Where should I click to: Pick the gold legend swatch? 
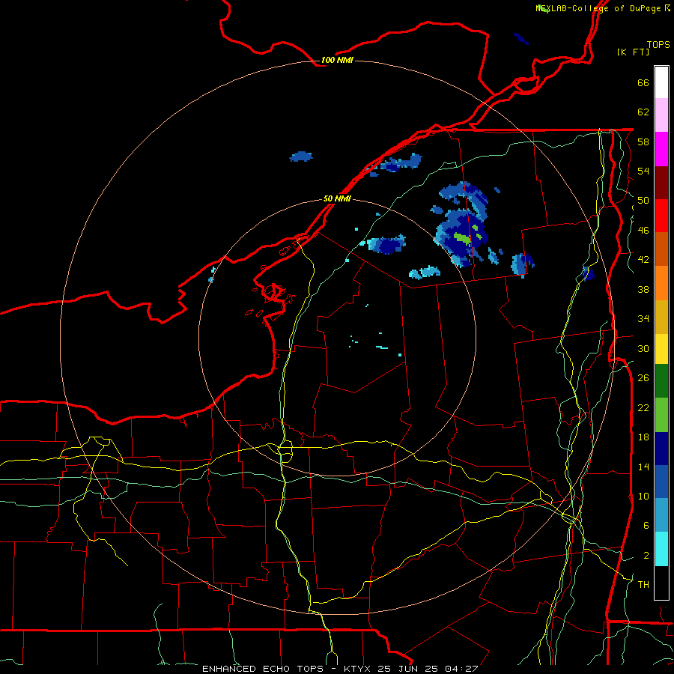coord(661,316)
